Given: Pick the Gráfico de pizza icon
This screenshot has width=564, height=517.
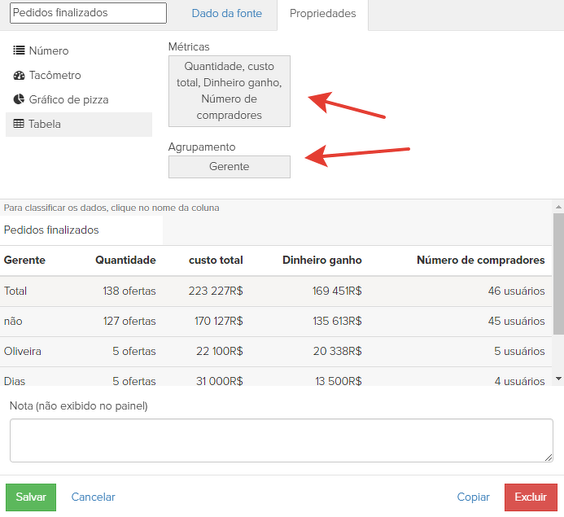Looking at the screenshot, I should pos(19,99).
